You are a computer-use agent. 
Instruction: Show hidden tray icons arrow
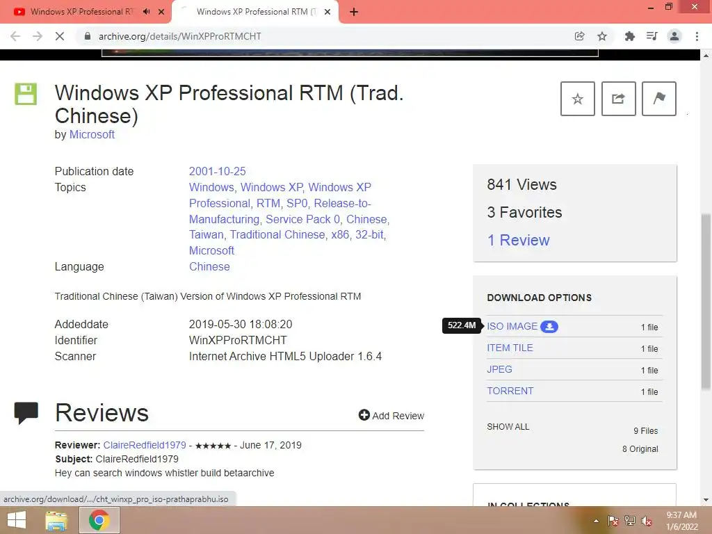[596, 521]
